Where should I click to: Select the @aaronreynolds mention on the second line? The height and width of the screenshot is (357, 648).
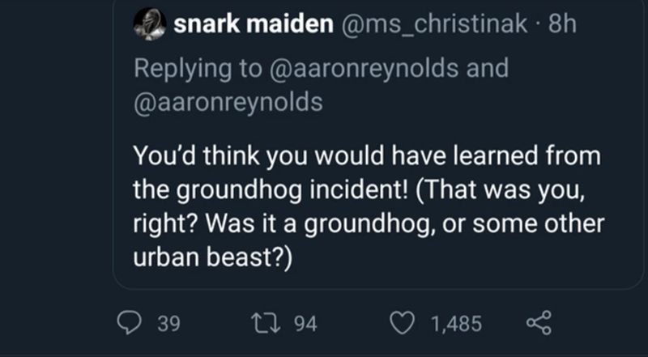tap(227, 102)
